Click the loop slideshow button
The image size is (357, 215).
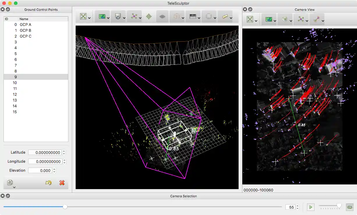tap(349, 207)
